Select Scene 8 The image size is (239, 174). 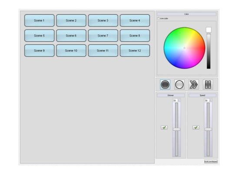click(135, 36)
